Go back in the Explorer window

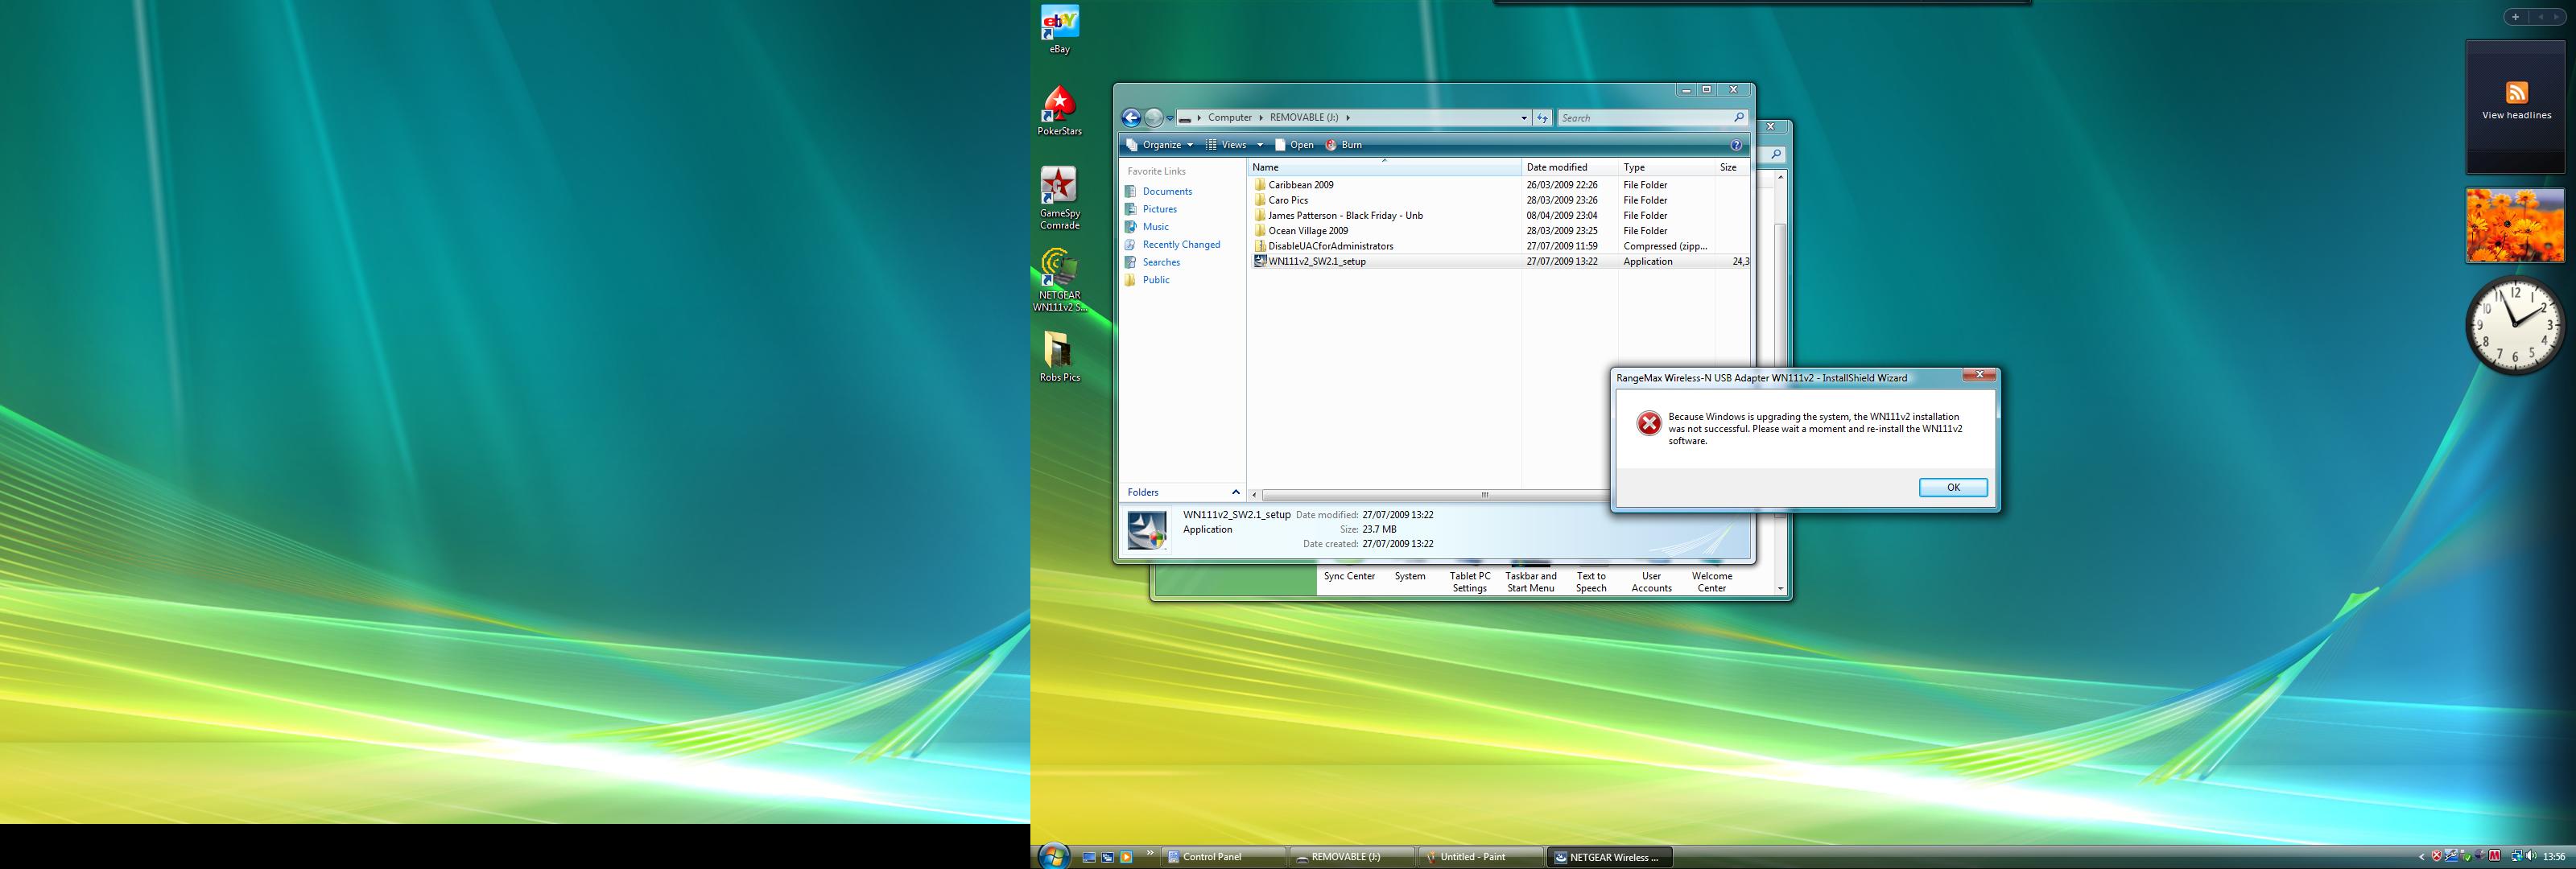click(1131, 118)
